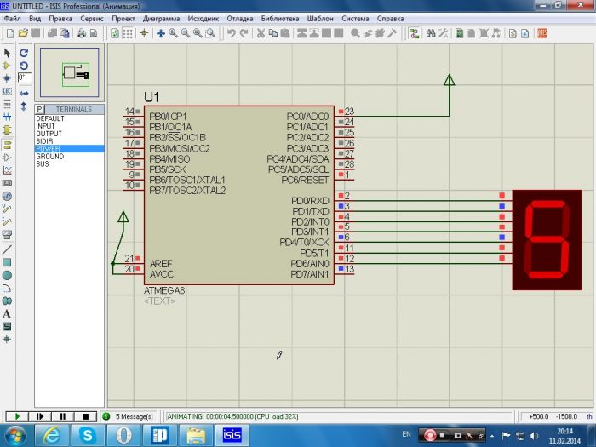596x447 pixels.
Task: Zoom in on the schematic
Action: click(x=173, y=33)
